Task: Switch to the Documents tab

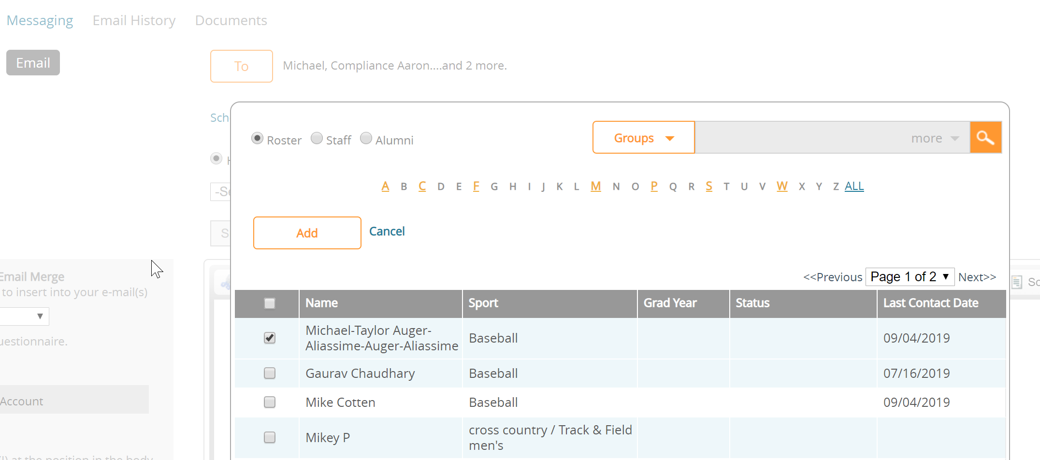Action: (x=231, y=21)
